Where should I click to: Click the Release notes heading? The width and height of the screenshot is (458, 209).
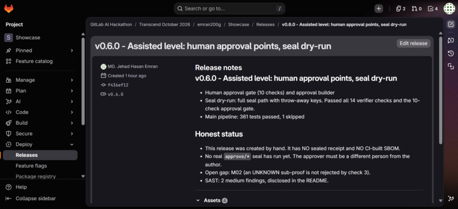tap(218, 68)
